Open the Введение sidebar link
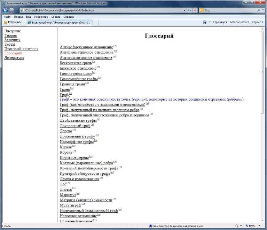Screen dimensions: 267x230 tap(13, 31)
